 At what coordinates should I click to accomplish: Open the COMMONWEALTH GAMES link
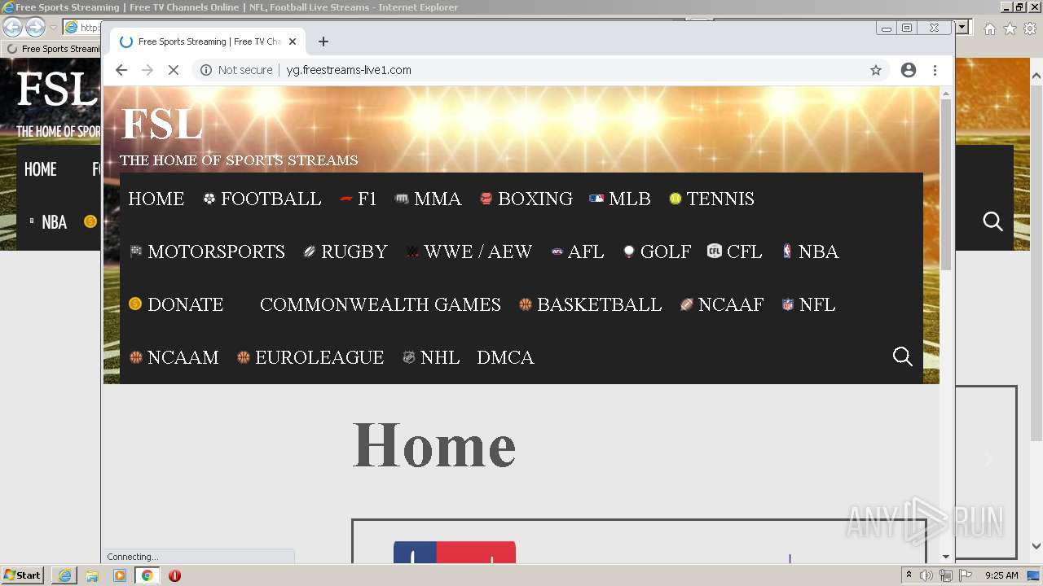380,304
